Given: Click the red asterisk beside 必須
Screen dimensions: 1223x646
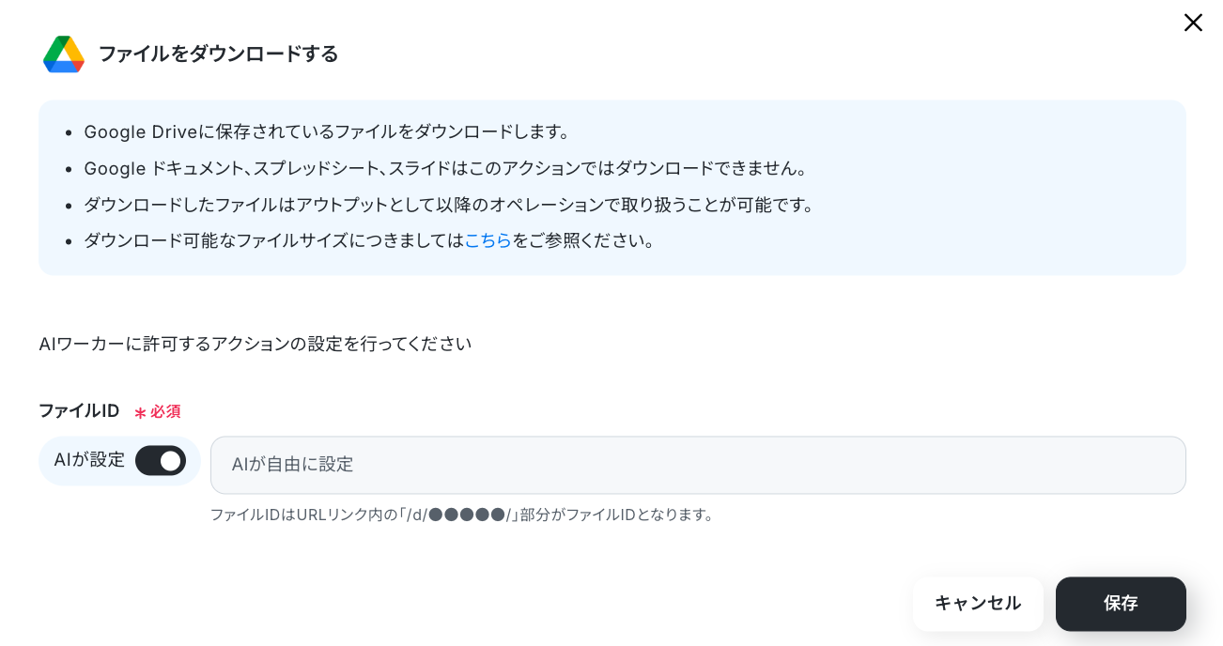Looking at the screenshot, I should click(140, 413).
